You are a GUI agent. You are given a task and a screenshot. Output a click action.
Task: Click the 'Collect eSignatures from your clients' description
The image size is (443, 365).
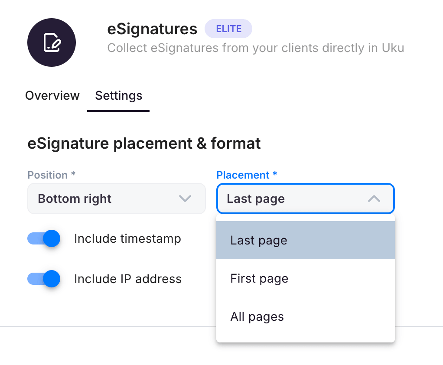pos(256,48)
